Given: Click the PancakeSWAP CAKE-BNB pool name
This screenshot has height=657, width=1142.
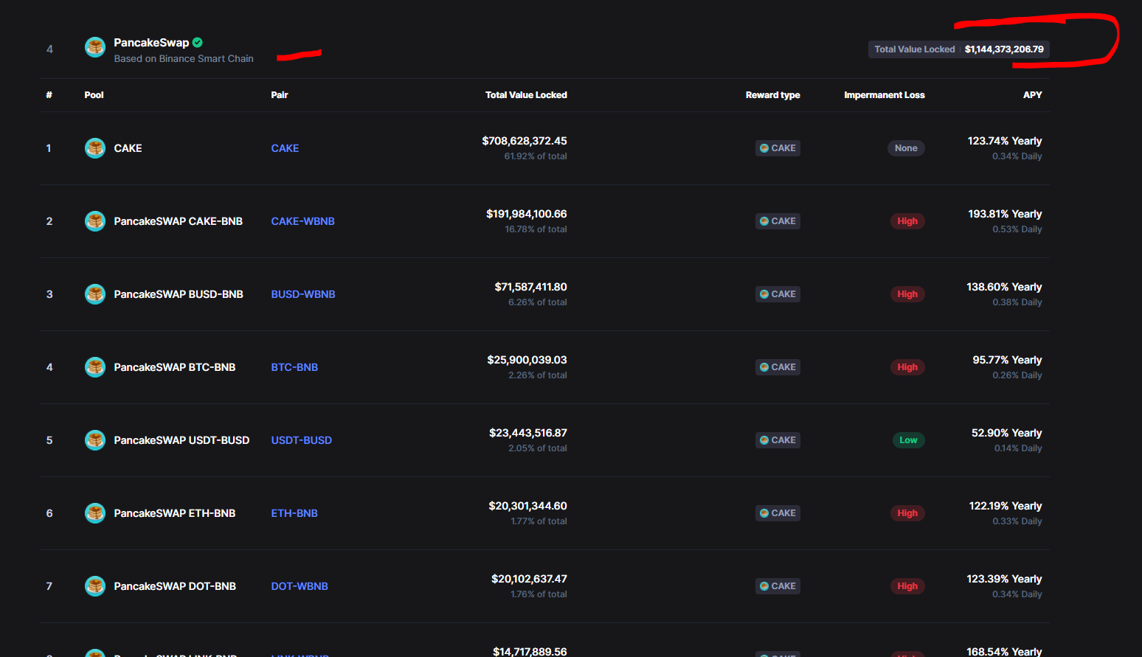Looking at the screenshot, I should point(178,221).
